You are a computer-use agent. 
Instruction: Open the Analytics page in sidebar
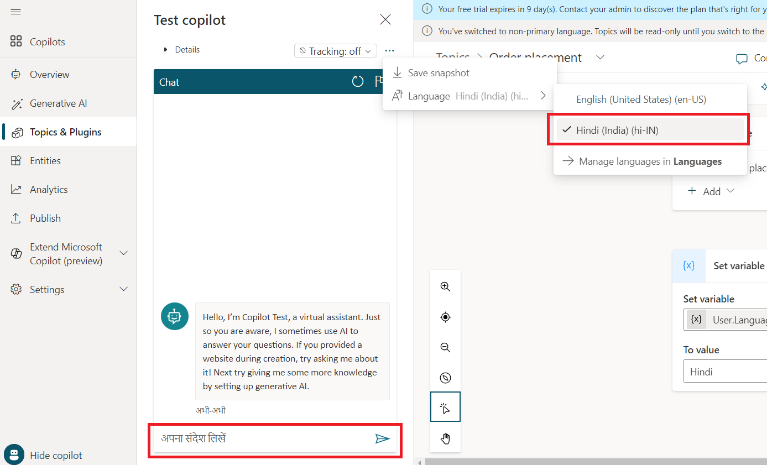click(x=49, y=190)
